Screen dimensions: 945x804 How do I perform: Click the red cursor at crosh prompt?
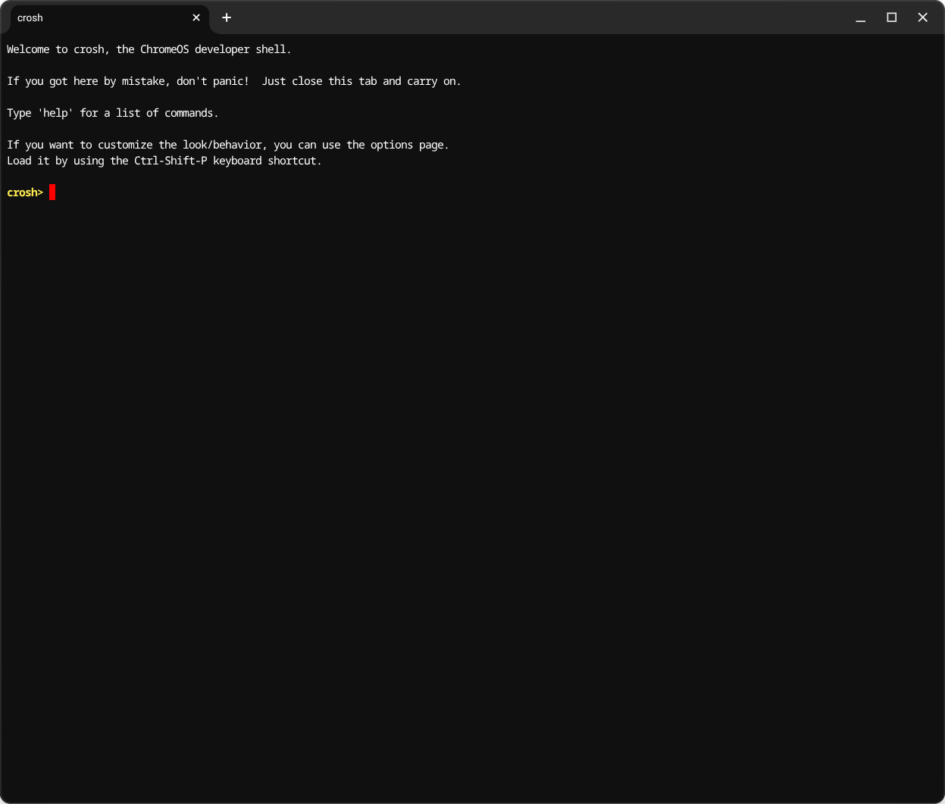52,192
